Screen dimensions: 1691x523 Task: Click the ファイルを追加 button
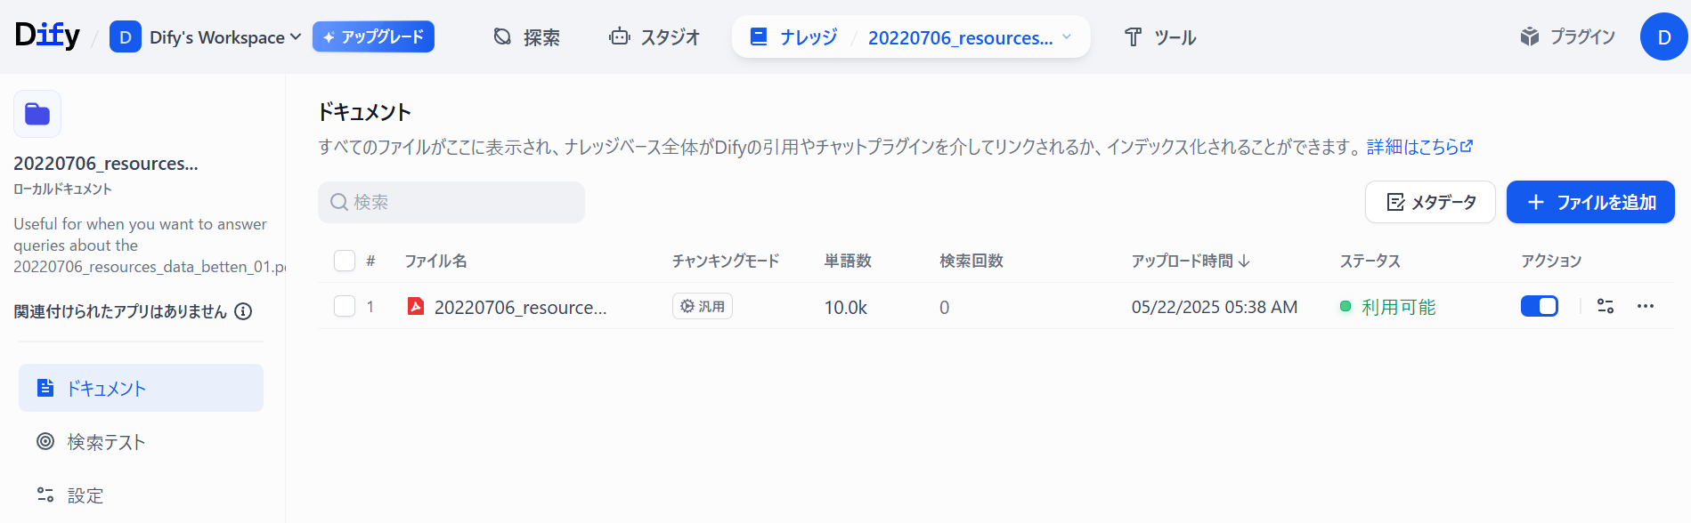coord(1590,202)
